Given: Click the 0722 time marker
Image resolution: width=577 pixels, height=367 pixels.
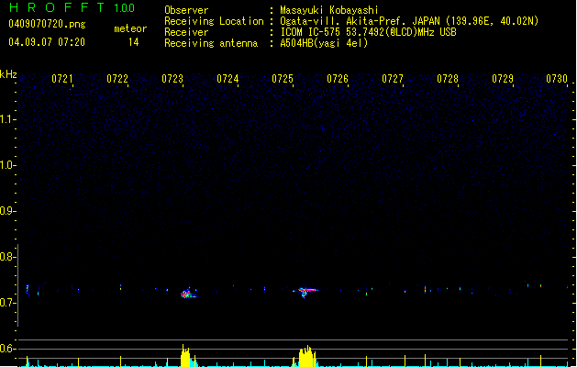Looking at the screenshot, I should click(117, 79).
